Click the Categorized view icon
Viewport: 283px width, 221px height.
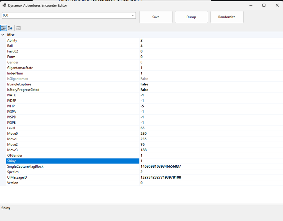coord(4,28)
